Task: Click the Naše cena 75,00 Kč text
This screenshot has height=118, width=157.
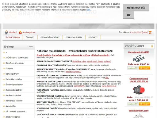Action: point(139,64)
